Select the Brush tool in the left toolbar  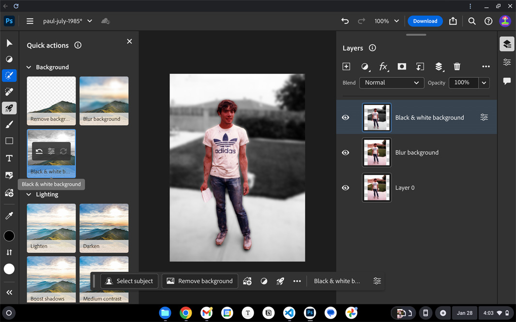(9, 125)
